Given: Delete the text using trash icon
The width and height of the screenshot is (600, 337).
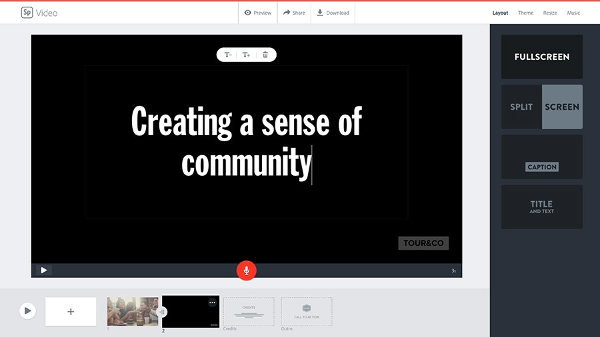Looking at the screenshot, I should tap(265, 55).
